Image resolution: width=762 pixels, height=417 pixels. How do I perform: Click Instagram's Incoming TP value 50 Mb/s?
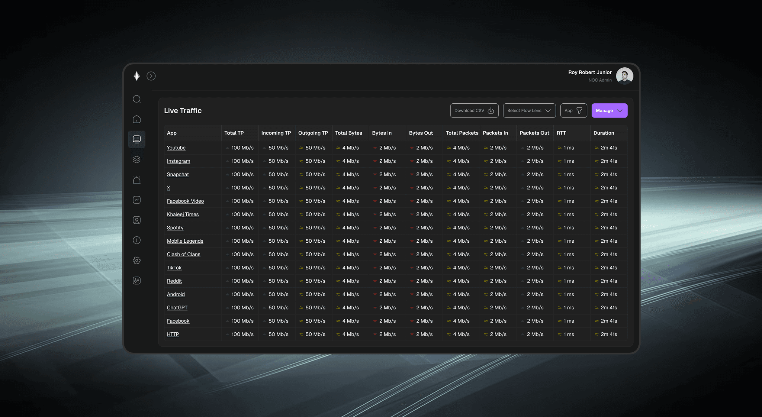(278, 161)
